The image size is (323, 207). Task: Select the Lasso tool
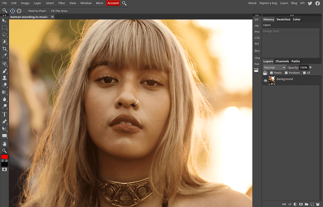[4, 35]
